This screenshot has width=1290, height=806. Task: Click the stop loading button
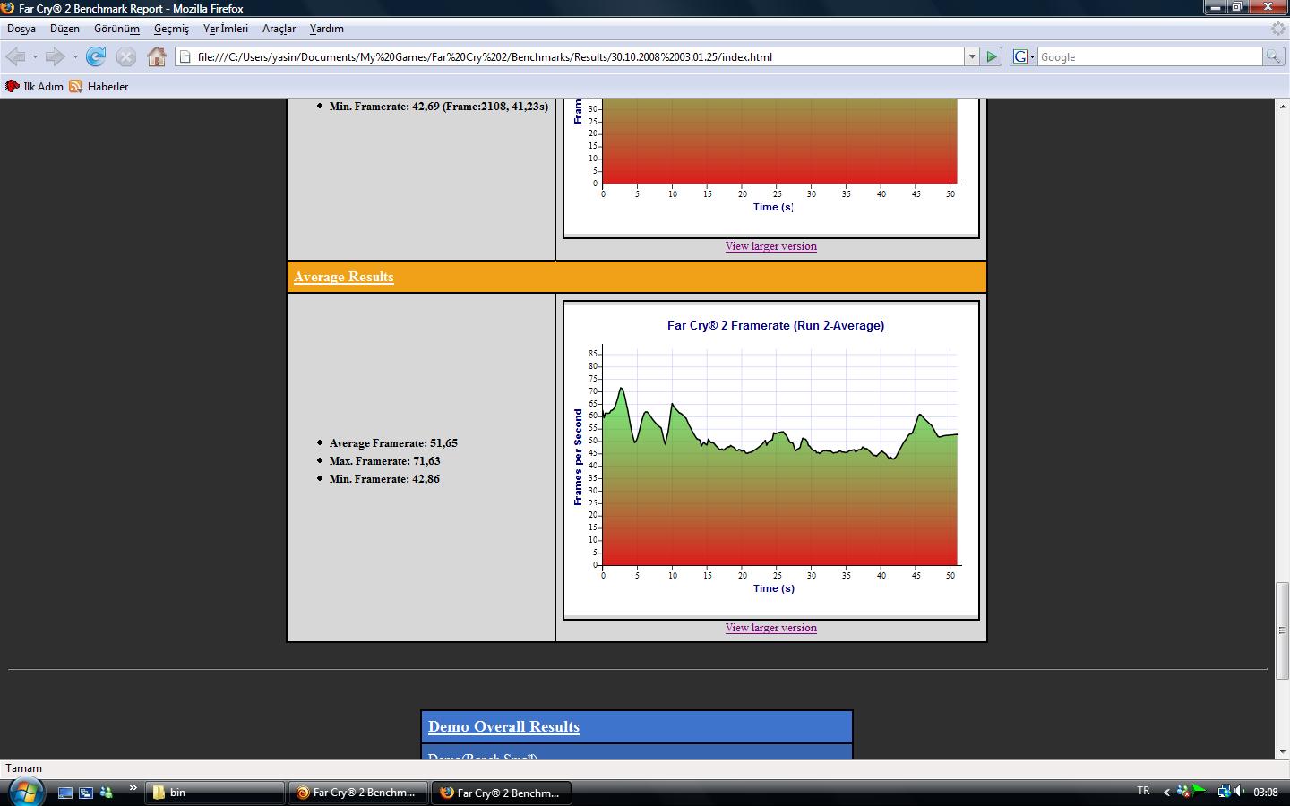tap(126, 56)
